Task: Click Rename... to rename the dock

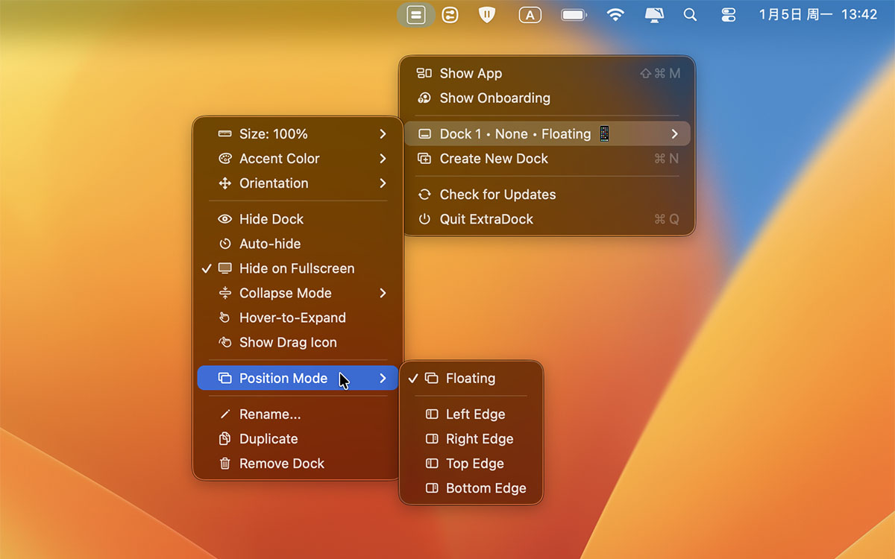Action: coord(269,414)
